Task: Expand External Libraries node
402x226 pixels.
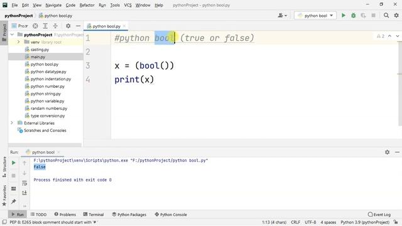Action: tap(12, 123)
